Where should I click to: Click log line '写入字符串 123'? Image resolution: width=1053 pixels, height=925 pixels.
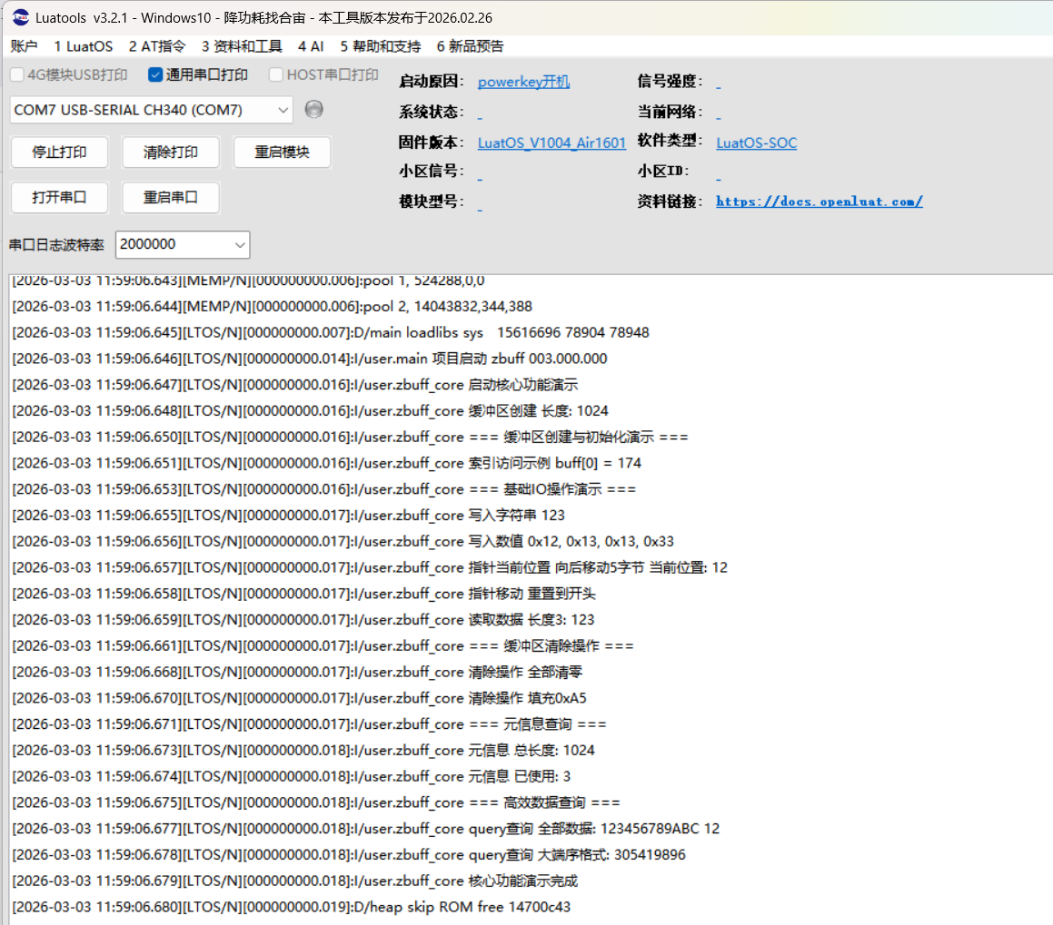tap(289, 516)
